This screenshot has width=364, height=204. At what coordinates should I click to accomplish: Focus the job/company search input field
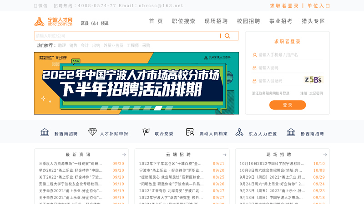126,36
